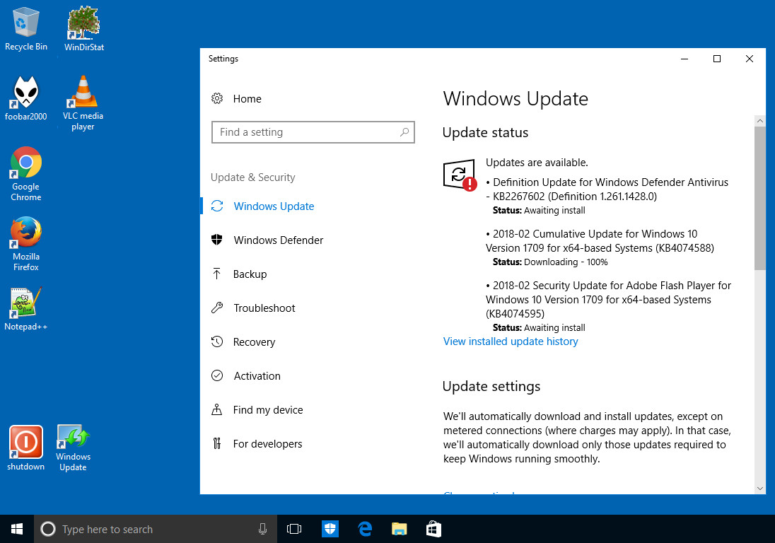Select the foobar2000 desktop shortcut
The width and height of the screenshot is (775, 543).
pos(25,98)
